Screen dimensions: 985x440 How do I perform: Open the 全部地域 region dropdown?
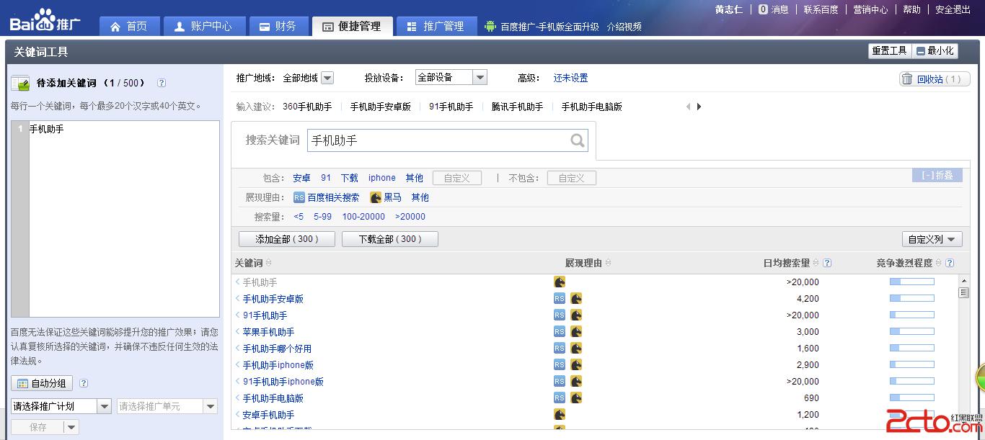coord(328,77)
